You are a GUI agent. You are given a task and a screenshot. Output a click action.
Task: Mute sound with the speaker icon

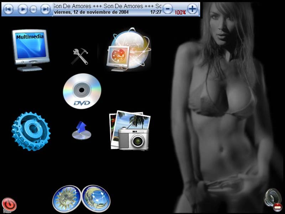click(273, 200)
